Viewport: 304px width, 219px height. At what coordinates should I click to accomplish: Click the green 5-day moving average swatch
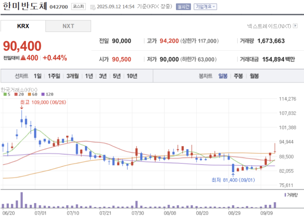5,94
